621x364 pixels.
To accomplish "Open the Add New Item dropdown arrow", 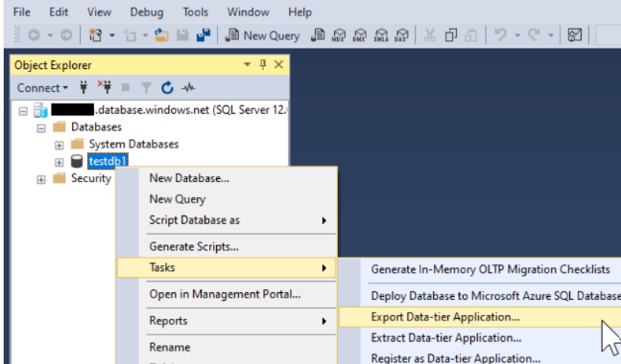I will pyautogui.click(x=145, y=35).
